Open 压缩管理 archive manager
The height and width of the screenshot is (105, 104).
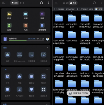click(42, 27)
